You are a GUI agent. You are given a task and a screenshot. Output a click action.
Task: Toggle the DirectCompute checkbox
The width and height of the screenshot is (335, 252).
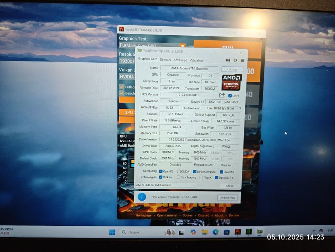click(x=195, y=172)
